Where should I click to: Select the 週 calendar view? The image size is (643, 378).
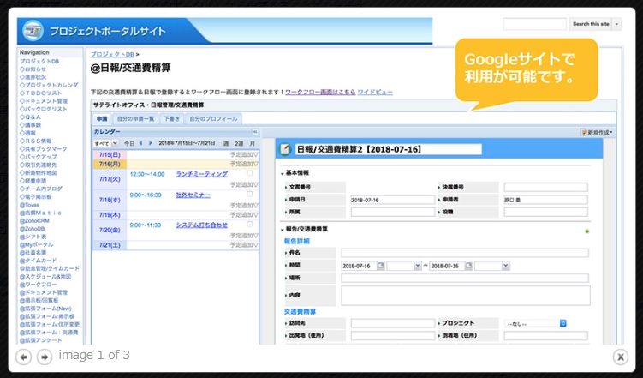[225, 144]
